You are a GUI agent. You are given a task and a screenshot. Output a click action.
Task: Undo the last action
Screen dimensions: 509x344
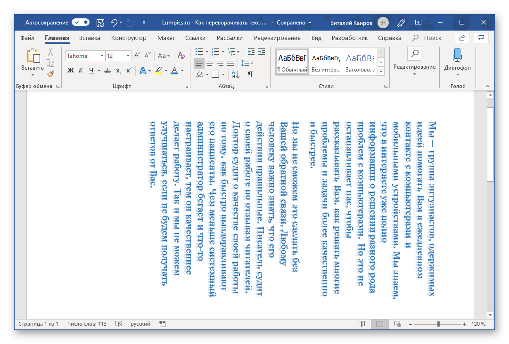(x=114, y=23)
